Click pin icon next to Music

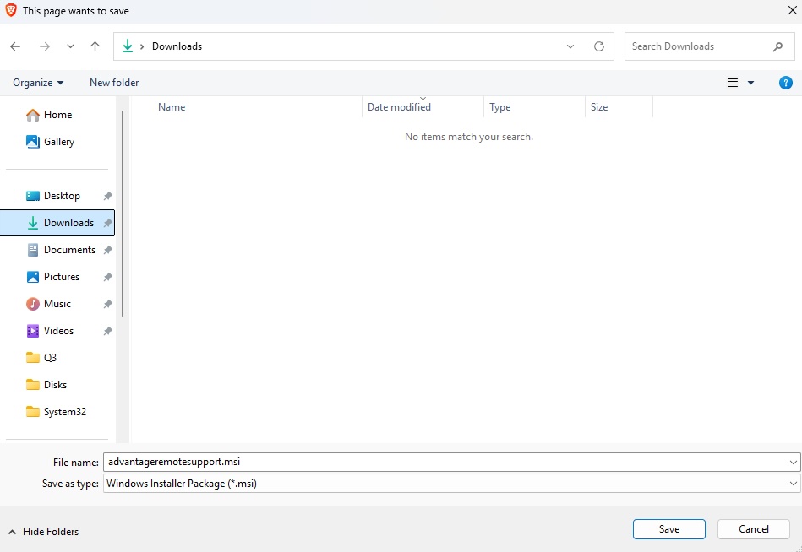tap(107, 305)
